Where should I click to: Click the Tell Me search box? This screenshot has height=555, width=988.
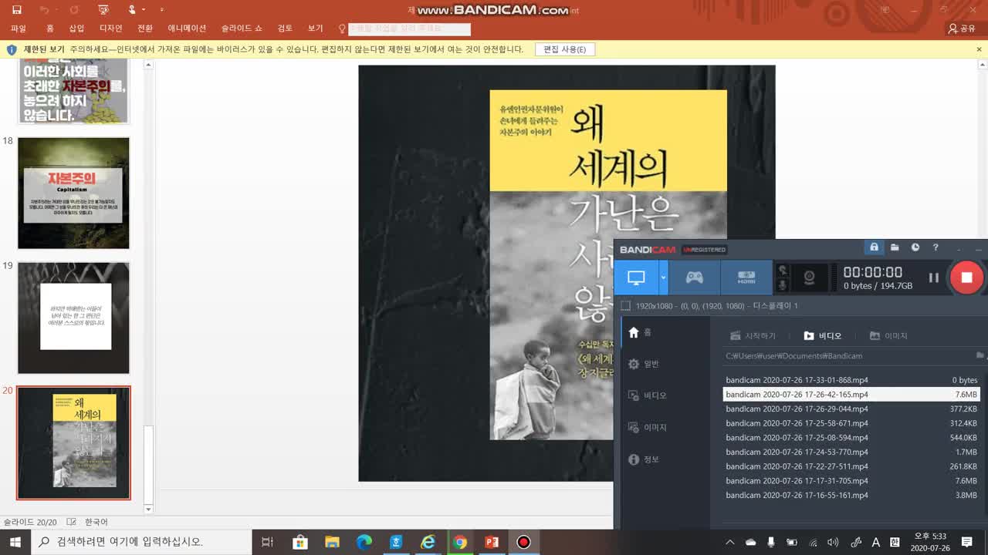pos(409,29)
